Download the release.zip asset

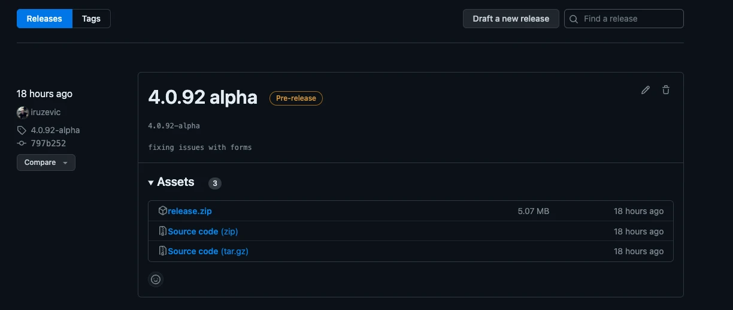(x=190, y=211)
